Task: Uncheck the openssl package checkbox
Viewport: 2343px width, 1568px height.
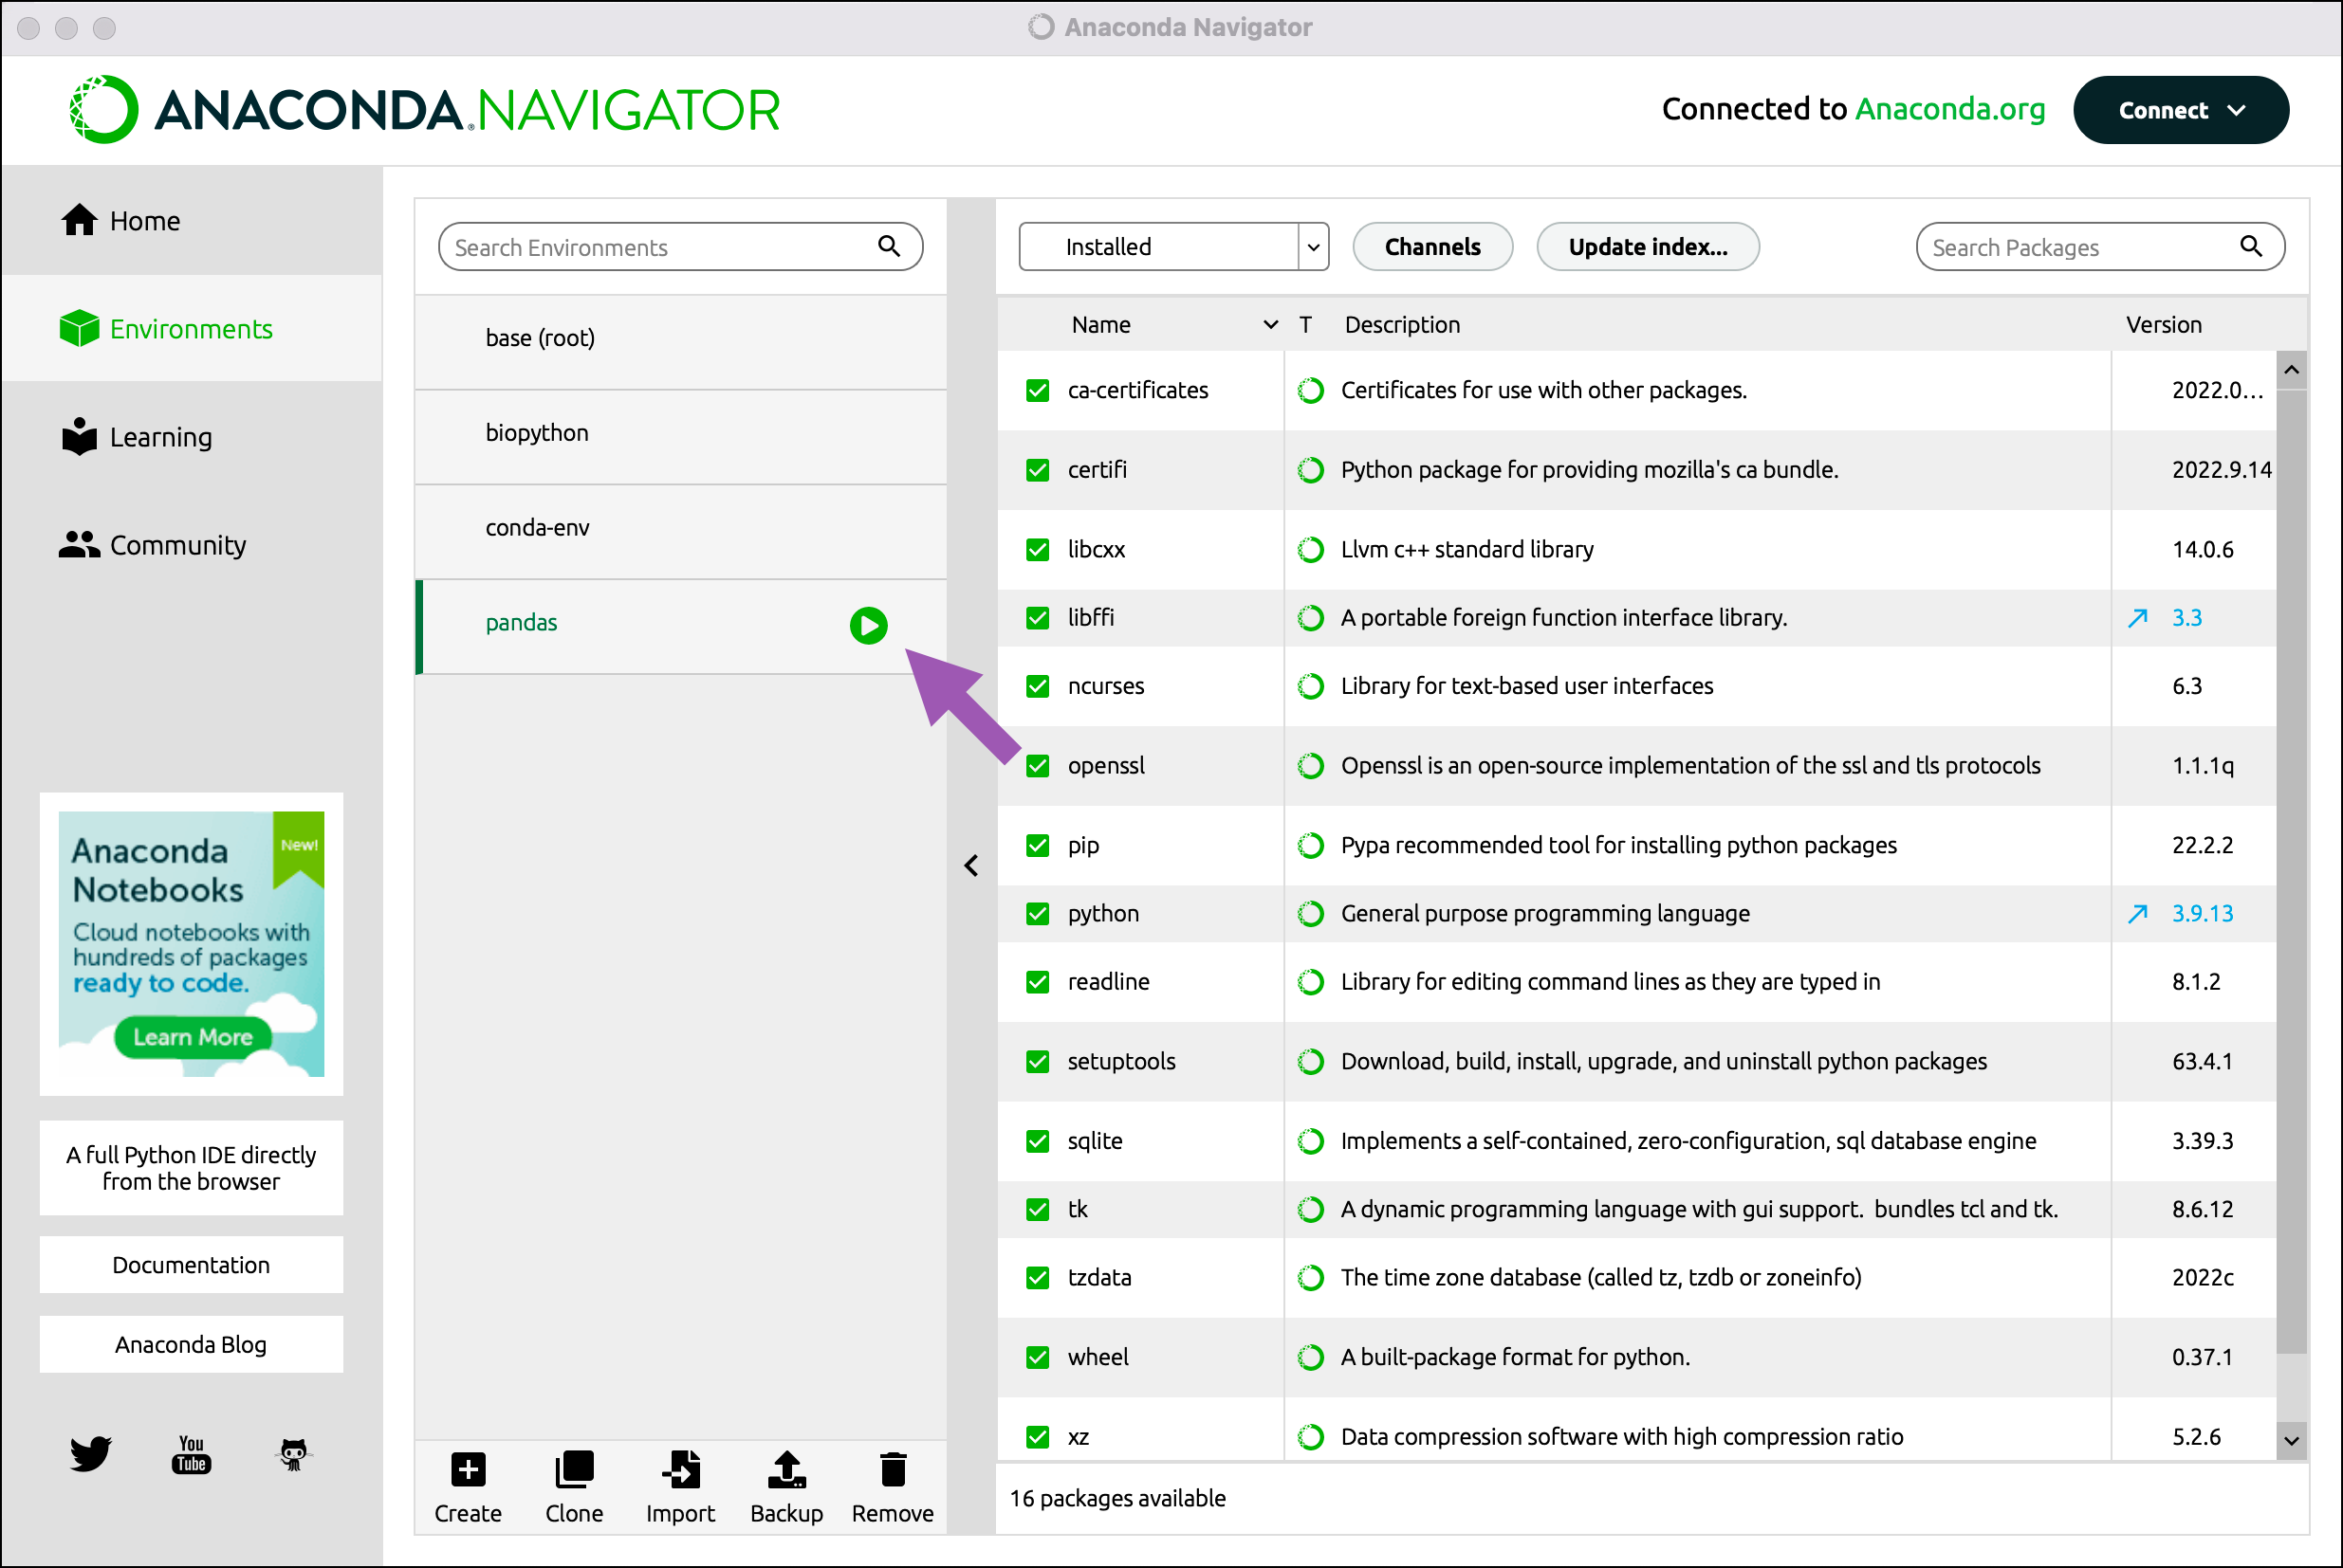Action: (1037, 765)
